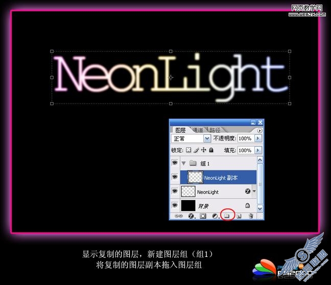Open the 不透明度 slider arrow

pyautogui.click(x=258, y=138)
